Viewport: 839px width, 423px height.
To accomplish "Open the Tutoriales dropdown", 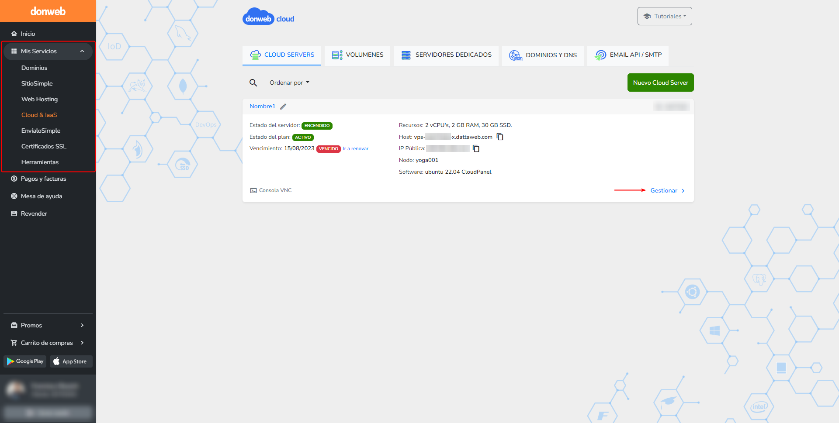I will [x=665, y=16].
